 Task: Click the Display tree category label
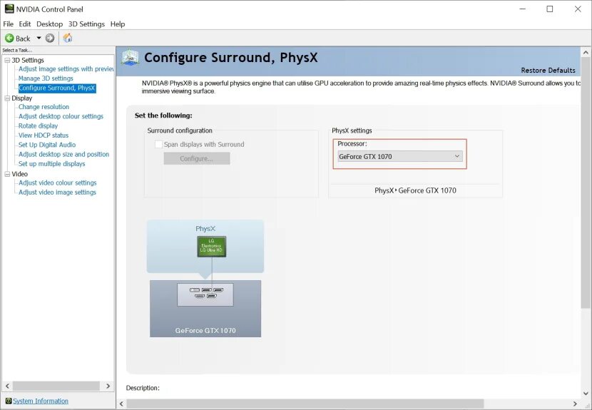pyautogui.click(x=21, y=98)
